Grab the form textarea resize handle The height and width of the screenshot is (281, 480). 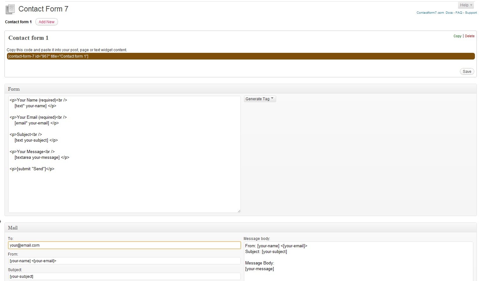(x=239, y=211)
